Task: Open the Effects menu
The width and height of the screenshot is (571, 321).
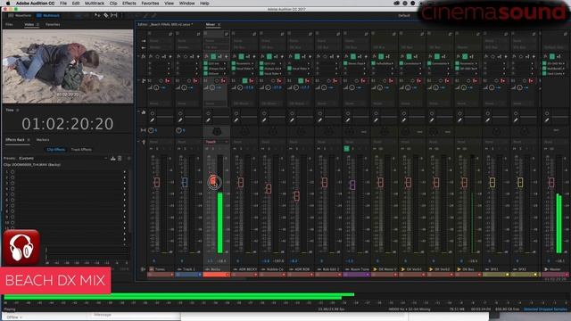Action: pos(128,4)
